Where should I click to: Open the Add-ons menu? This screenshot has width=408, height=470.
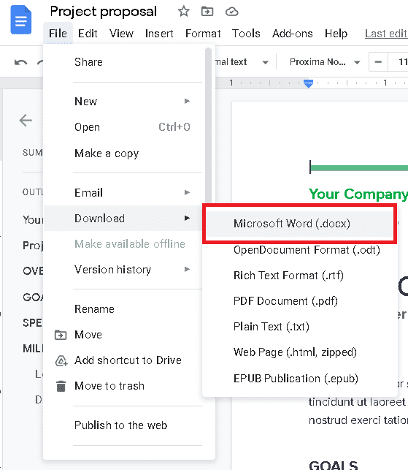[x=293, y=34]
